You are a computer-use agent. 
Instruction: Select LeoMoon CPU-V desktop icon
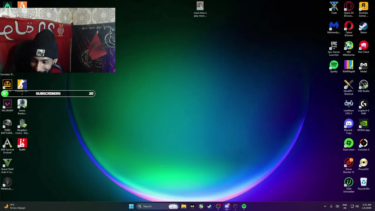click(x=349, y=107)
